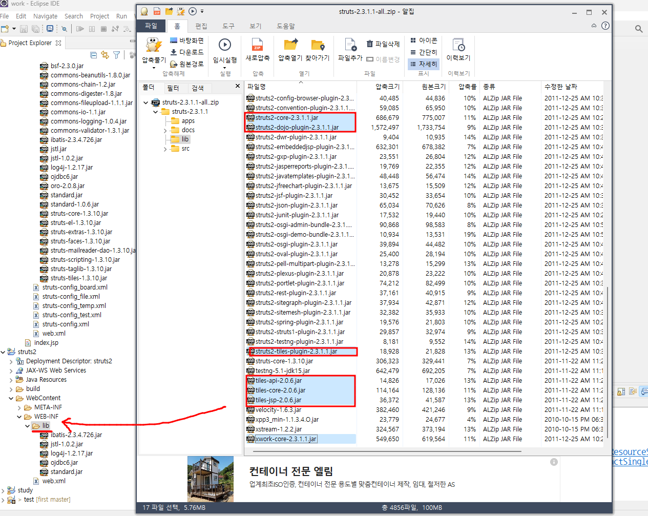Open the 임시실행 dropdown arrow
Screen dimensions: 648x516
click(225, 68)
